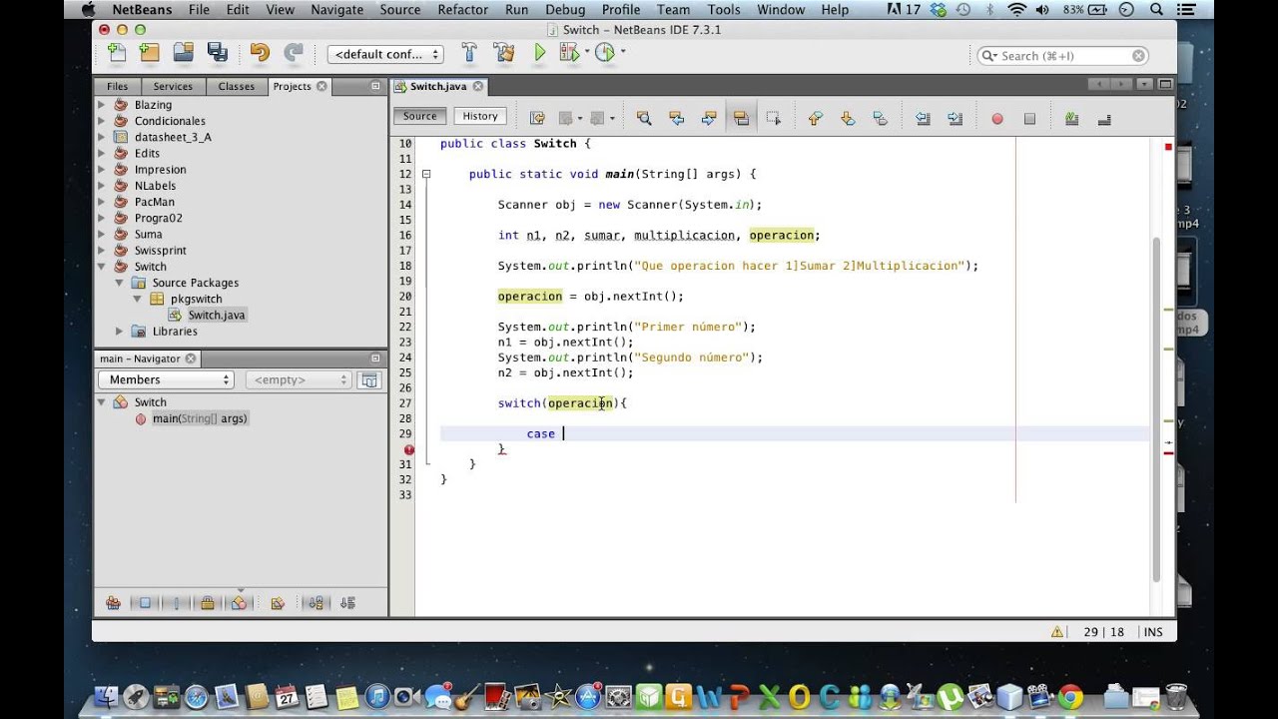
Task: Toggle Rectangular Selection mode
Action: pos(773,118)
